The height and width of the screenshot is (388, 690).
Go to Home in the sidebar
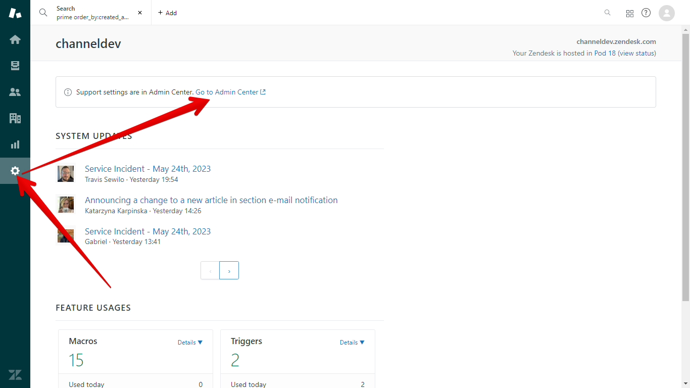pyautogui.click(x=15, y=39)
